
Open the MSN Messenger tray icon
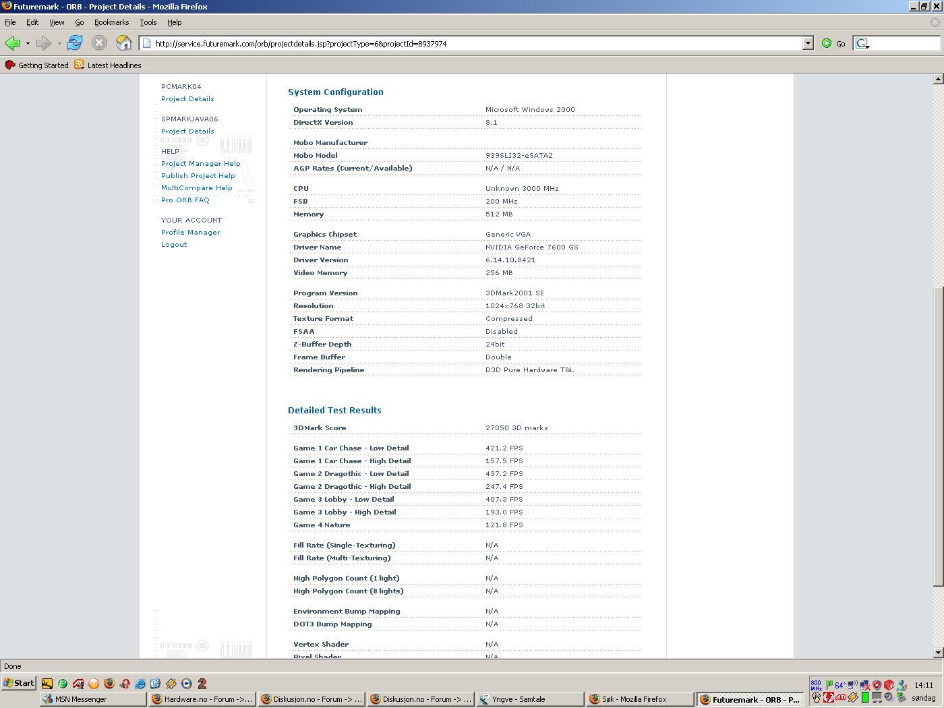point(901,685)
